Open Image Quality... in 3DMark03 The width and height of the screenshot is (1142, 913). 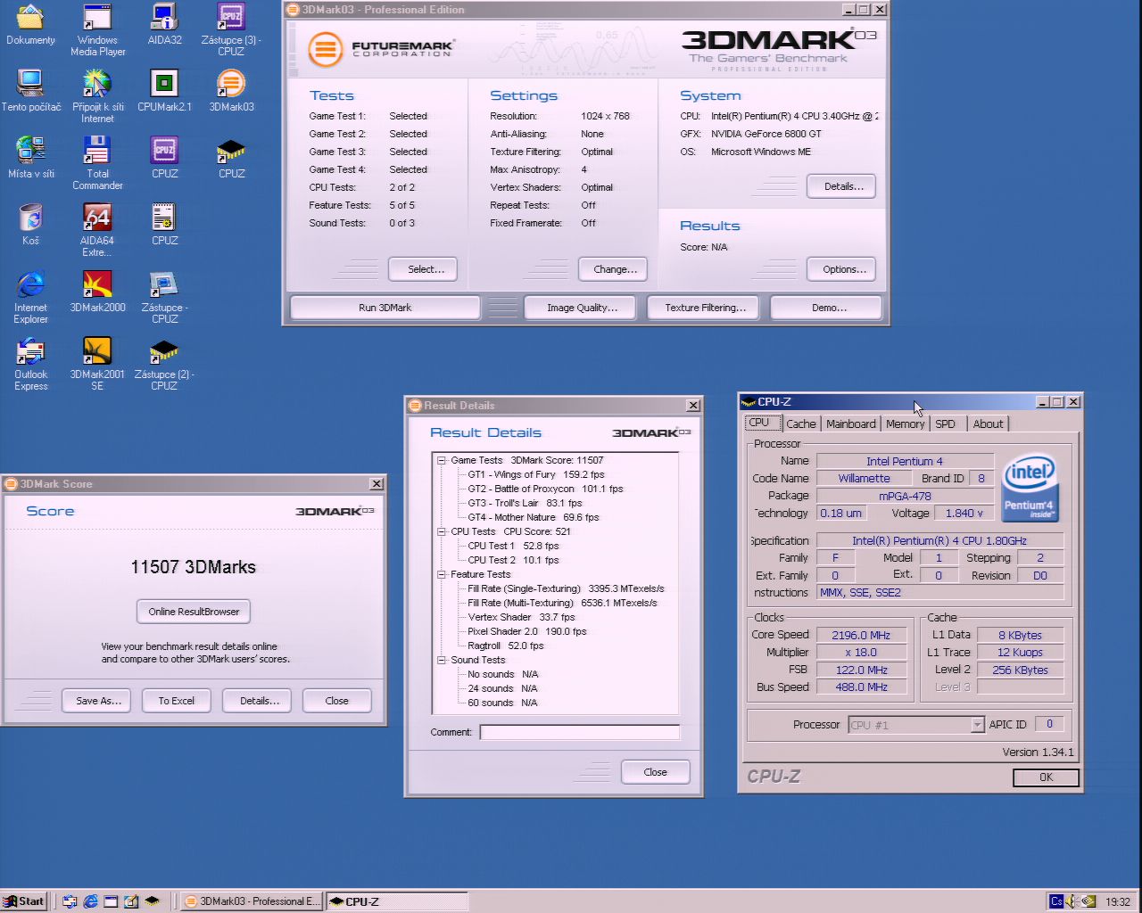582,308
